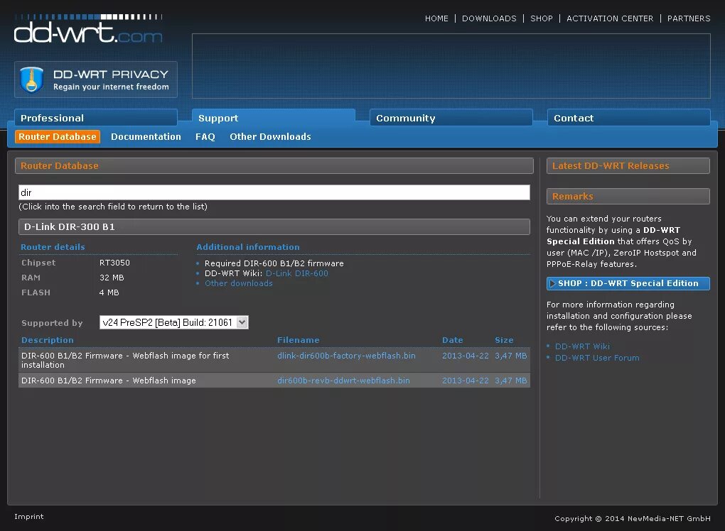Click the arrow icon on SHOP button
725x531 pixels.
tap(552, 283)
